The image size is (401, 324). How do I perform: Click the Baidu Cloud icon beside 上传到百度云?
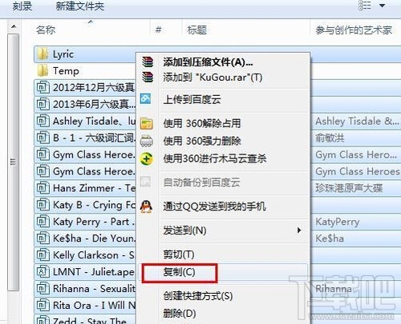(146, 98)
